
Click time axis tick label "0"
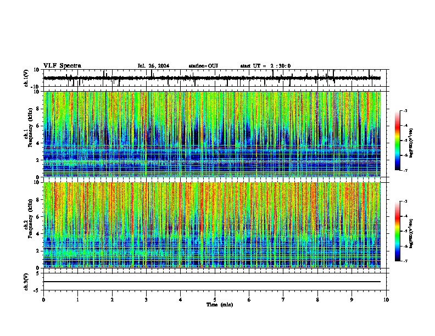pyautogui.click(x=43, y=300)
